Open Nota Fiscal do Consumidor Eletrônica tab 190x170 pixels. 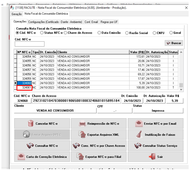click(46, 14)
